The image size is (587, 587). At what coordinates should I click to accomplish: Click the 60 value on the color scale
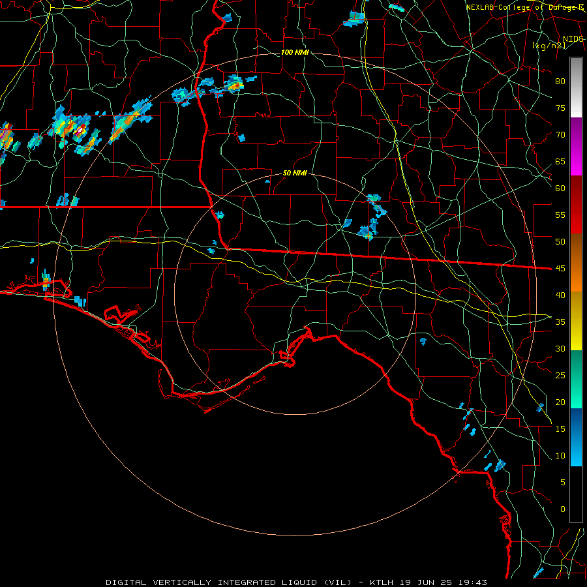[560, 188]
